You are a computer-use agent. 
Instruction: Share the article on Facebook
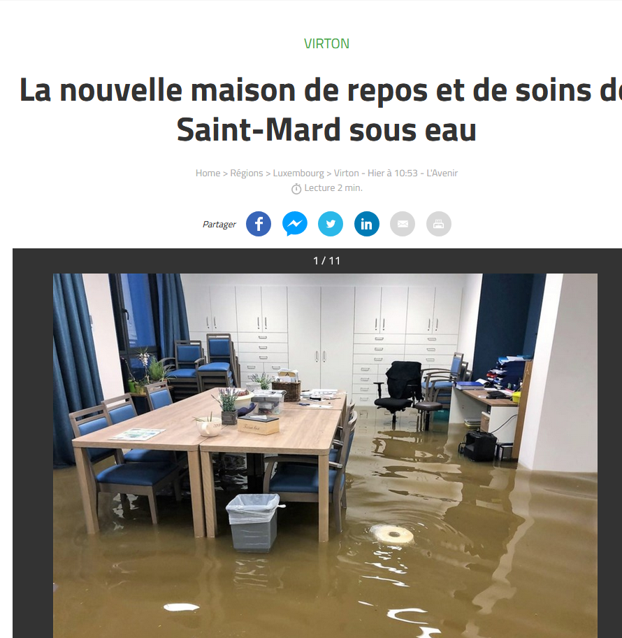point(259,224)
